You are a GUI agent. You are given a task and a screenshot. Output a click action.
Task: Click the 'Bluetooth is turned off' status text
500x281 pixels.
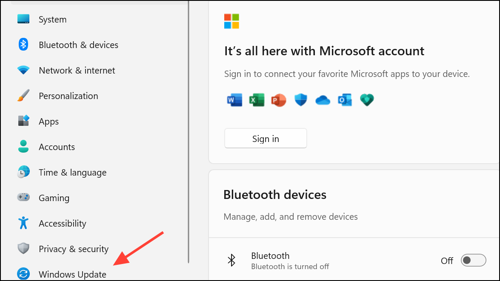(290, 267)
